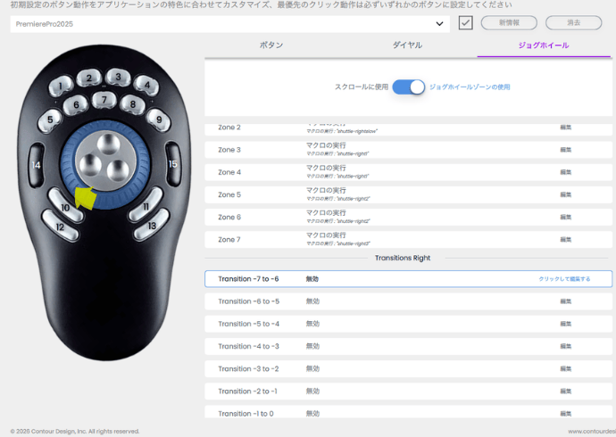
Task: Click クリックして編集する for Transition -7 to -6
Action: click(564, 279)
